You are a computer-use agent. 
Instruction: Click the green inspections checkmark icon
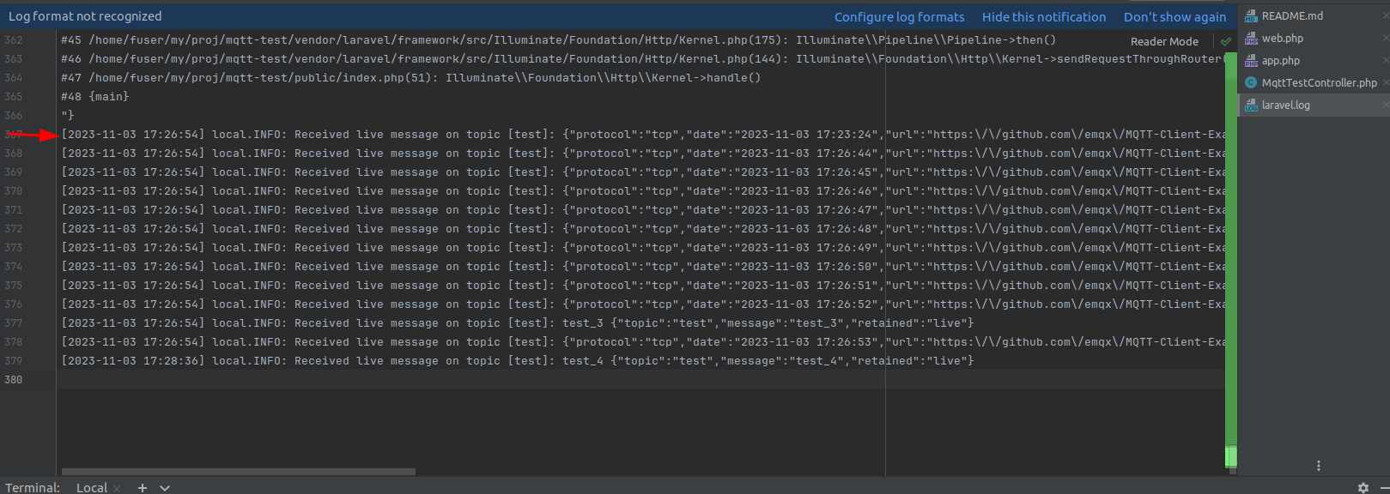click(1225, 41)
